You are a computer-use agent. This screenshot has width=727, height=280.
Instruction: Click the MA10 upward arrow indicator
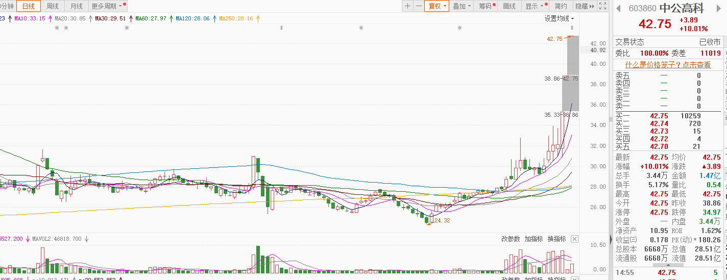click(x=50, y=19)
